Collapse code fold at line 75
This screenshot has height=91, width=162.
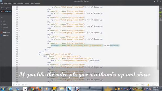(x=19, y=43)
